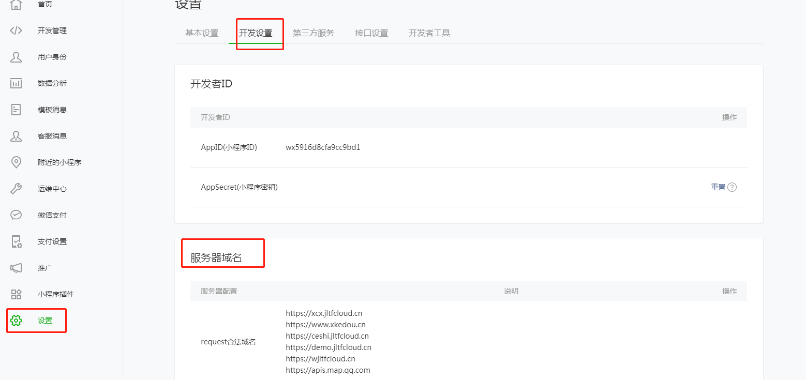Click the 模板消息 document icon

point(16,110)
